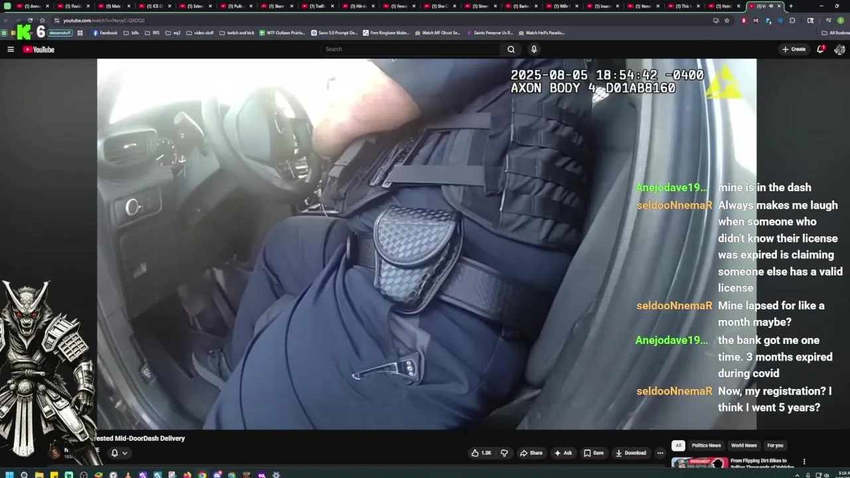850x478 pixels.
Task: Open the Facebook bookmark
Action: point(105,33)
